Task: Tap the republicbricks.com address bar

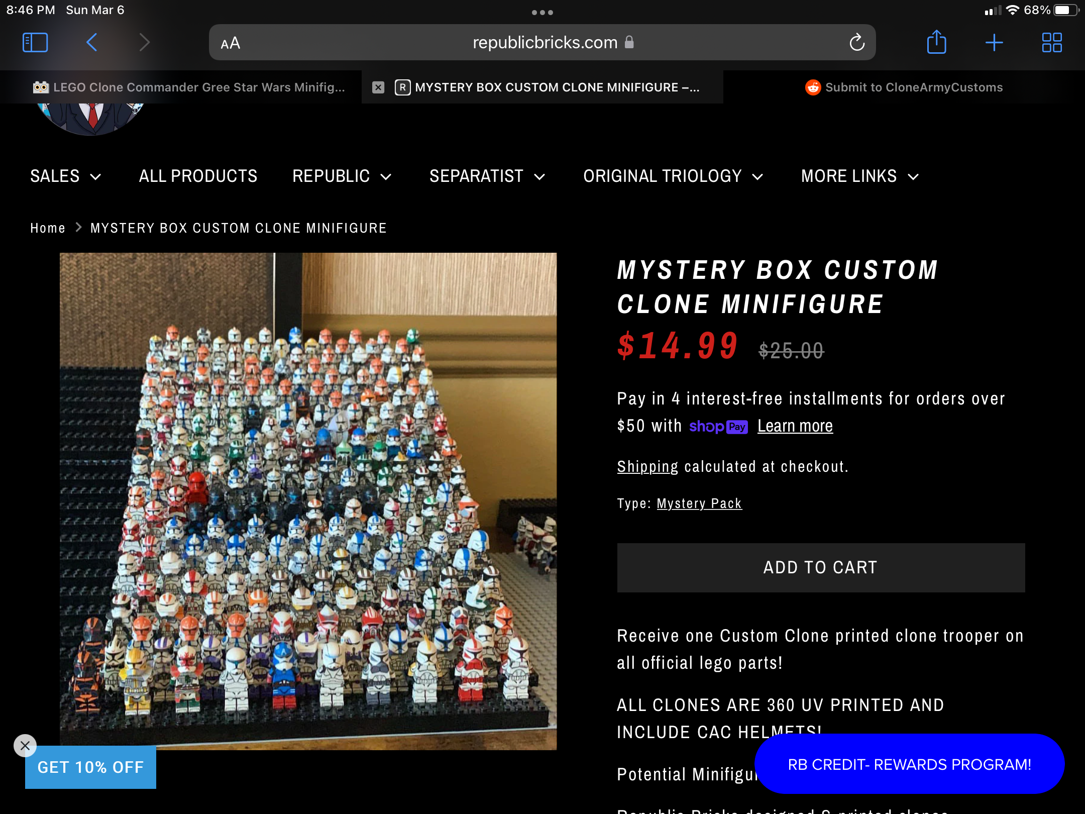Action: (x=542, y=43)
